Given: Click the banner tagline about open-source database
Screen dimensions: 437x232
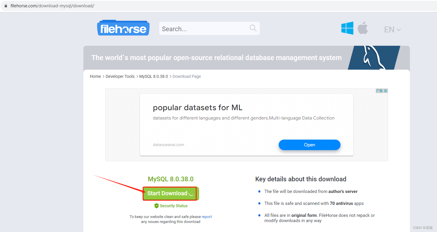Looking at the screenshot, I should (x=217, y=57).
